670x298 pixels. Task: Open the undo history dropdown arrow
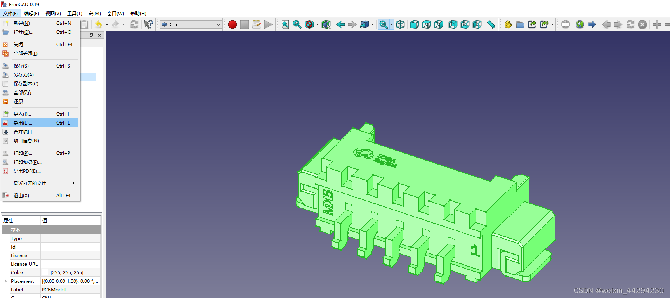[x=107, y=24]
